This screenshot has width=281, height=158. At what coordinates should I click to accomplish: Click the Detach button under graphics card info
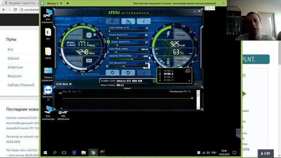[x=127, y=88]
